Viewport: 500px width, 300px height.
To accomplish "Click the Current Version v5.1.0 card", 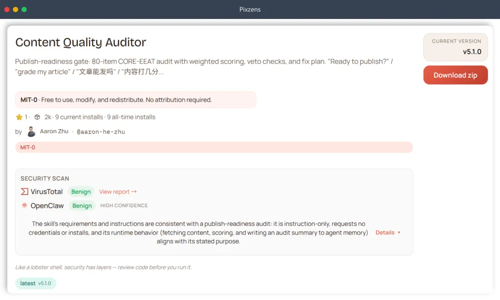I will pos(456,47).
